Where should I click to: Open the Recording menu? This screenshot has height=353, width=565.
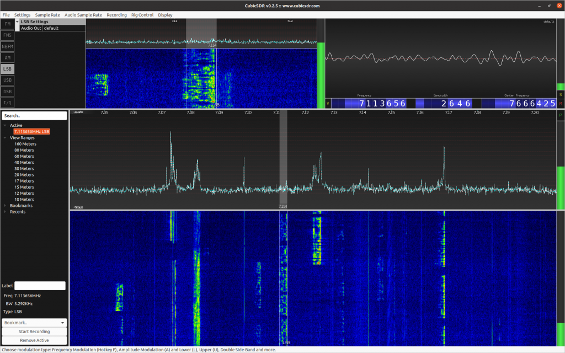coord(117,15)
